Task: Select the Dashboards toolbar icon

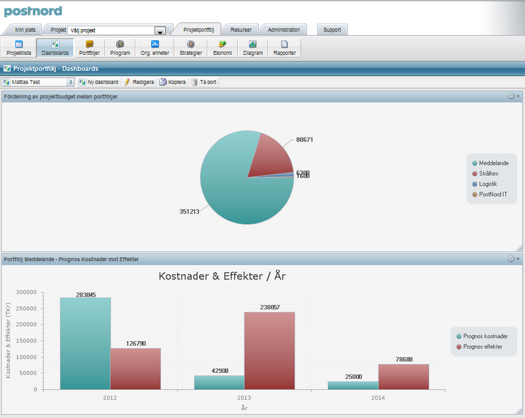Action: pyautogui.click(x=55, y=48)
